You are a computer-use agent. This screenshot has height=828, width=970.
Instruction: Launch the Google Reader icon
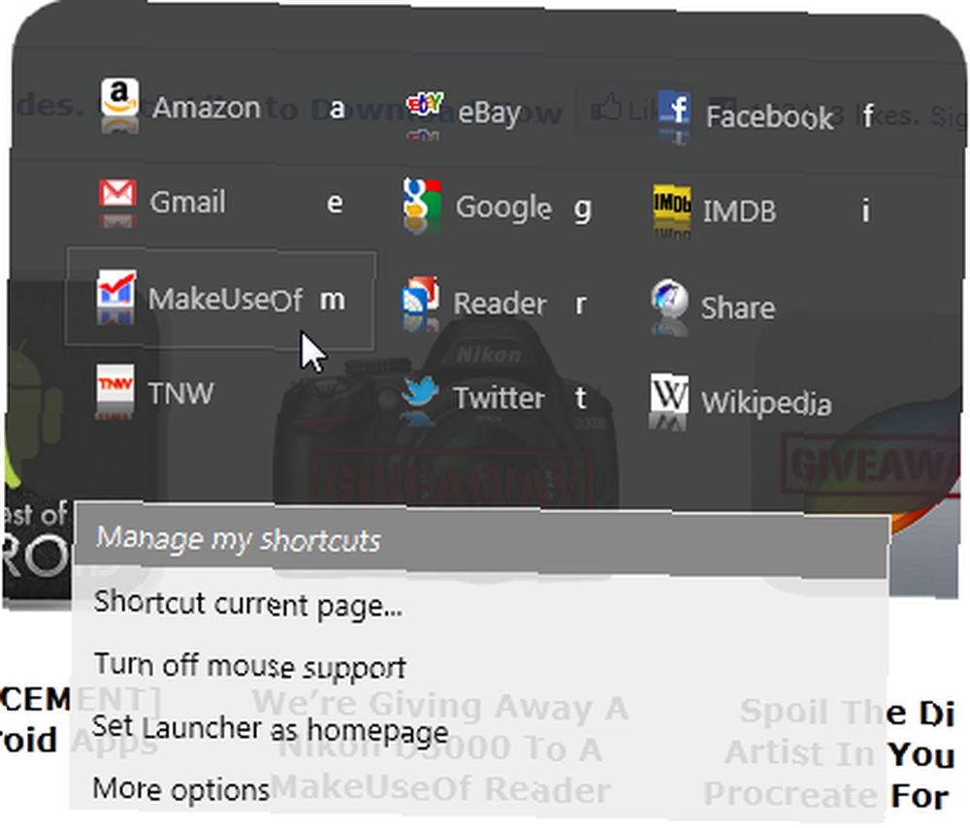click(x=421, y=295)
